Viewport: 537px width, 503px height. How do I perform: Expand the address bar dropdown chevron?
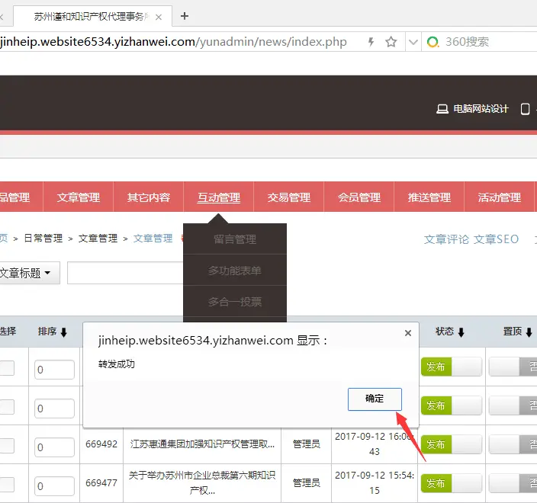pos(413,42)
